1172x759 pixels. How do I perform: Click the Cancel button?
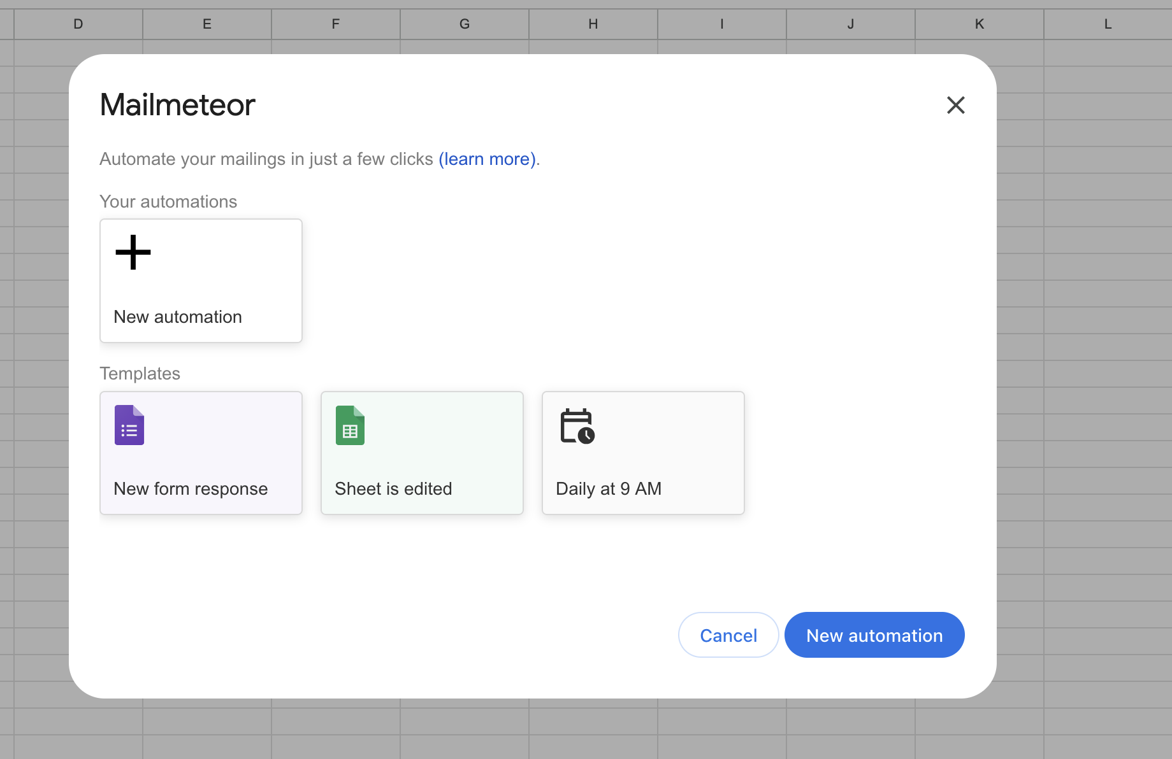click(728, 635)
